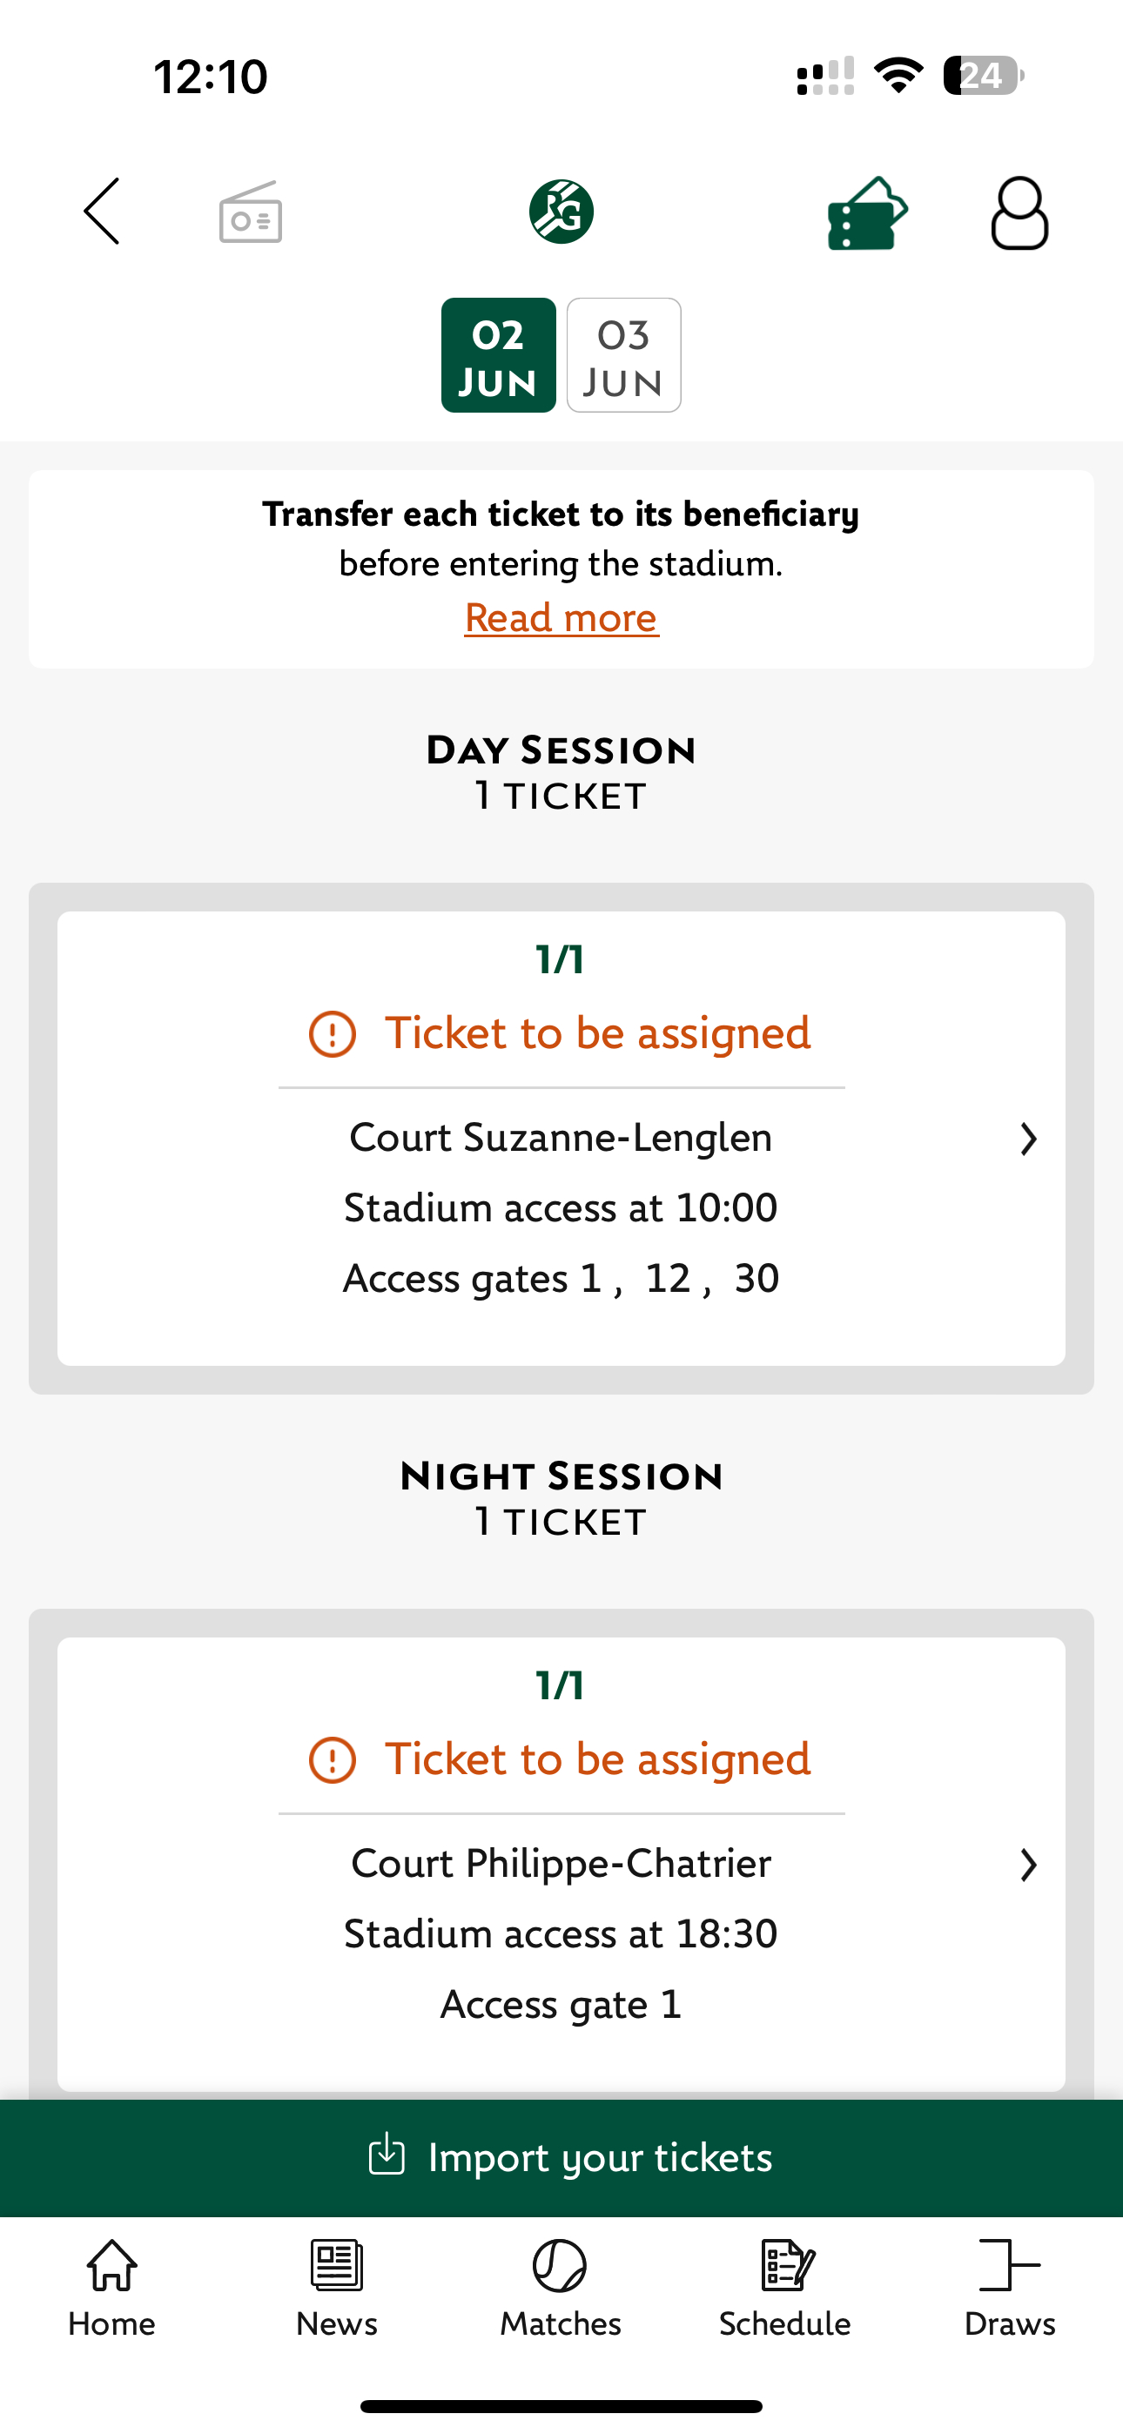Open the Schedule section
1123x2434 pixels.
pyautogui.click(x=784, y=2289)
